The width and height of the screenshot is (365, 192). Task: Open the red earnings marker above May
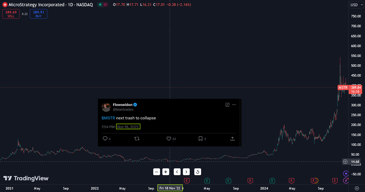(292, 180)
